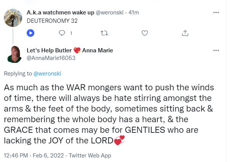230x162 pixels.
Task: Open the A.k.a watchmen wake up display name
Action: point(60,13)
